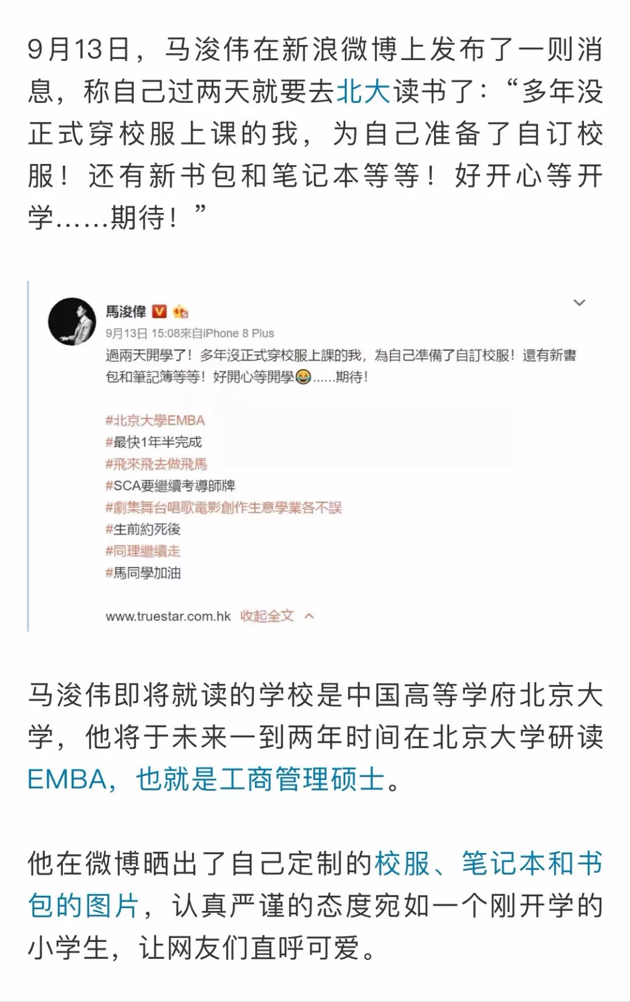630x1002 pixels.
Task: Open hashtag #北京大學EMBA
Action: pyautogui.click(x=155, y=420)
